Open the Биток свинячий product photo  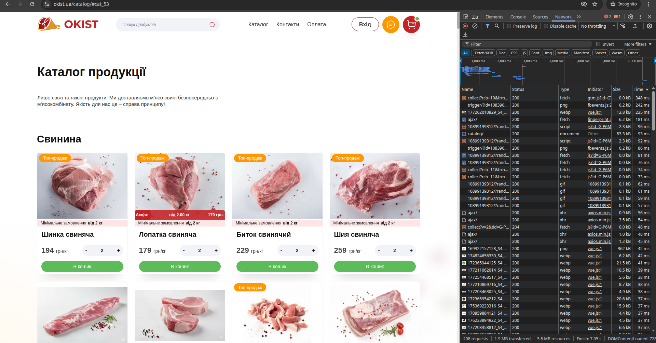(x=277, y=186)
